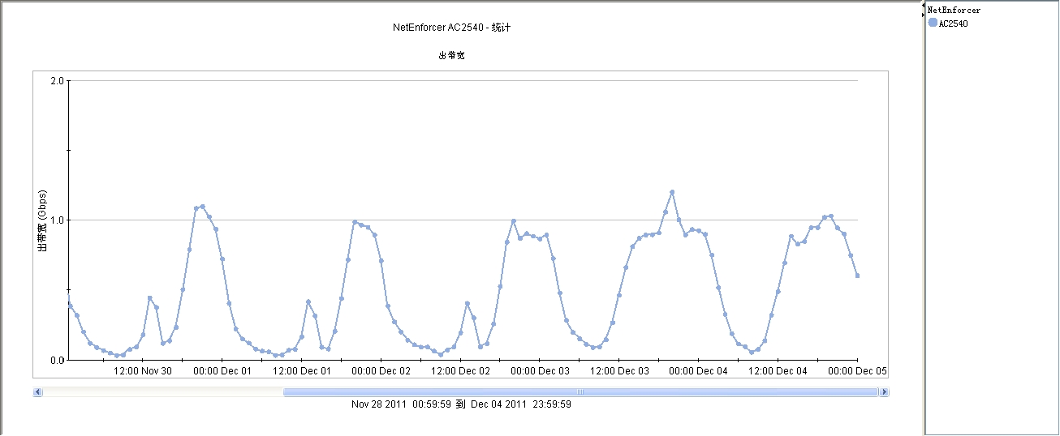Click the '00:00 Dec 05' x-axis label

click(858, 371)
